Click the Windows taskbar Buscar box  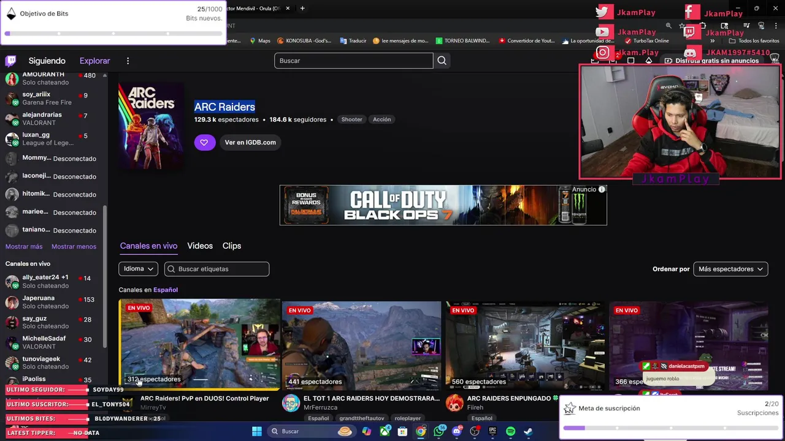pos(312,431)
